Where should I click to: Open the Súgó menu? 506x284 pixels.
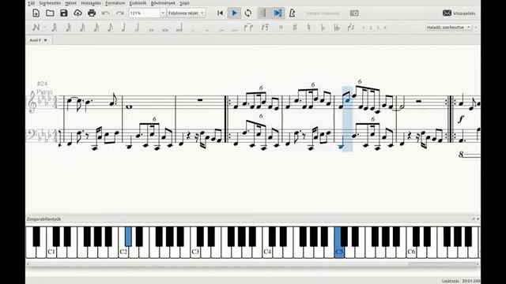click(x=184, y=3)
